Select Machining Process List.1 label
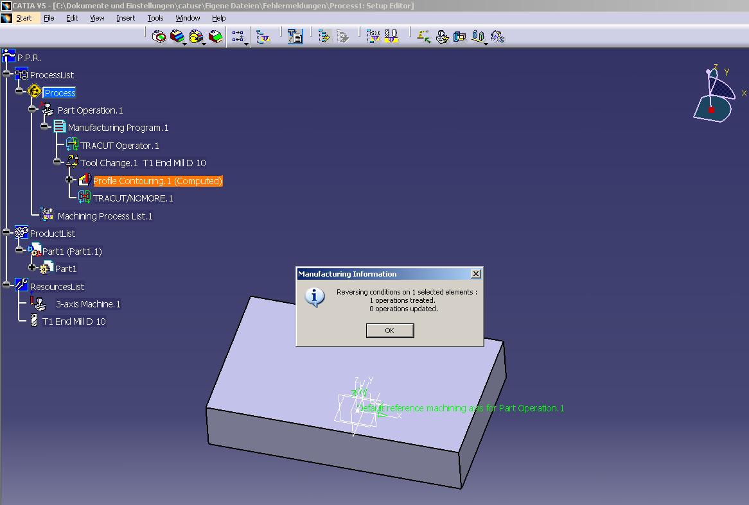Screen dimensions: 749x505 click(105, 216)
